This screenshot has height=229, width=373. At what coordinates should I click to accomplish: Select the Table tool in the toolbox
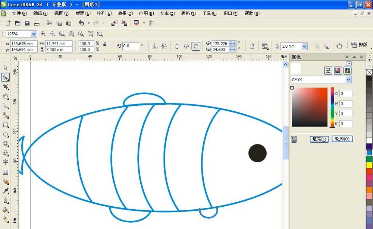pos(5,172)
